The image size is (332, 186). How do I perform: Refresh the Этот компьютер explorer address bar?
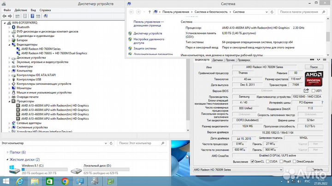(x=111, y=143)
